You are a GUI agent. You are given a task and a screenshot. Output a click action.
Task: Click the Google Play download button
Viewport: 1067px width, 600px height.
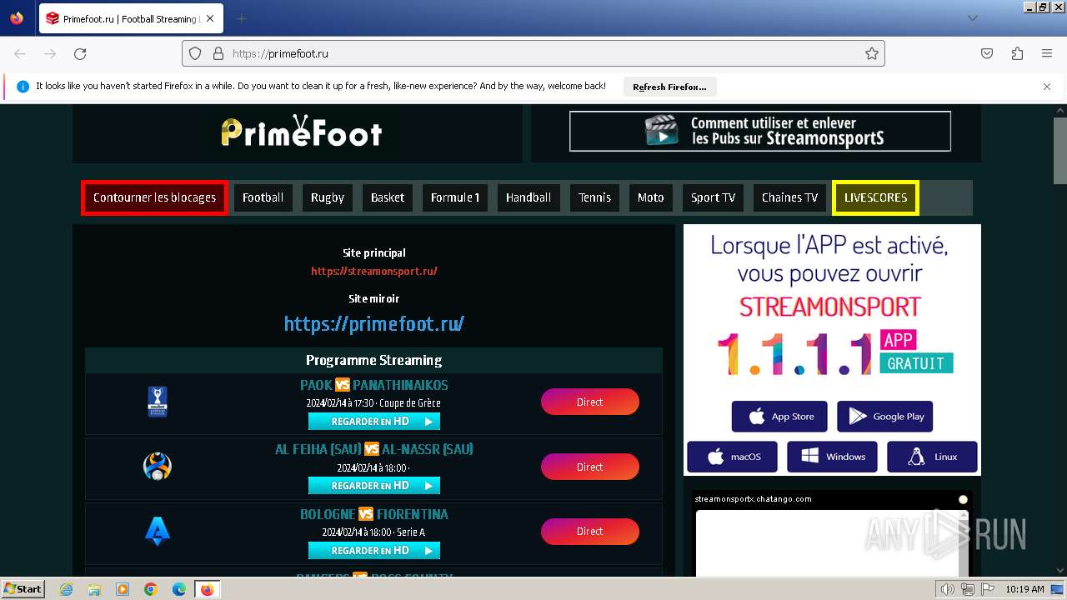coord(885,417)
